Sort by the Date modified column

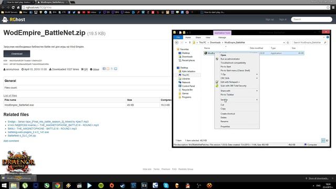(x=256, y=48)
